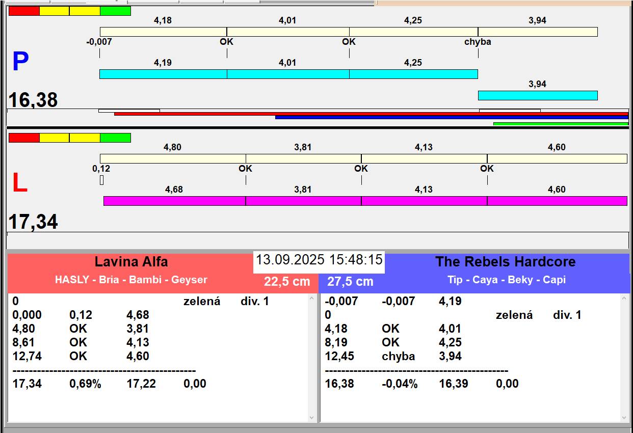Click the red L lane letter
The image size is (633, 433).
point(19,183)
